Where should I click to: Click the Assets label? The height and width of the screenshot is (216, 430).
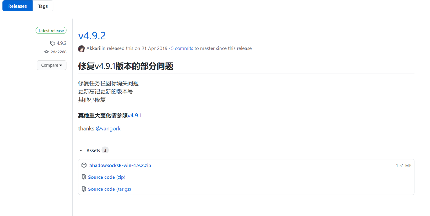coord(93,150)
